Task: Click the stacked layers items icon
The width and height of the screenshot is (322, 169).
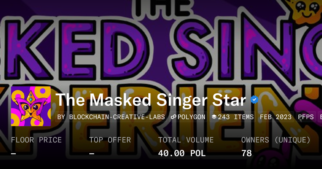Action: pyautogui.click(x=214, y=117)
